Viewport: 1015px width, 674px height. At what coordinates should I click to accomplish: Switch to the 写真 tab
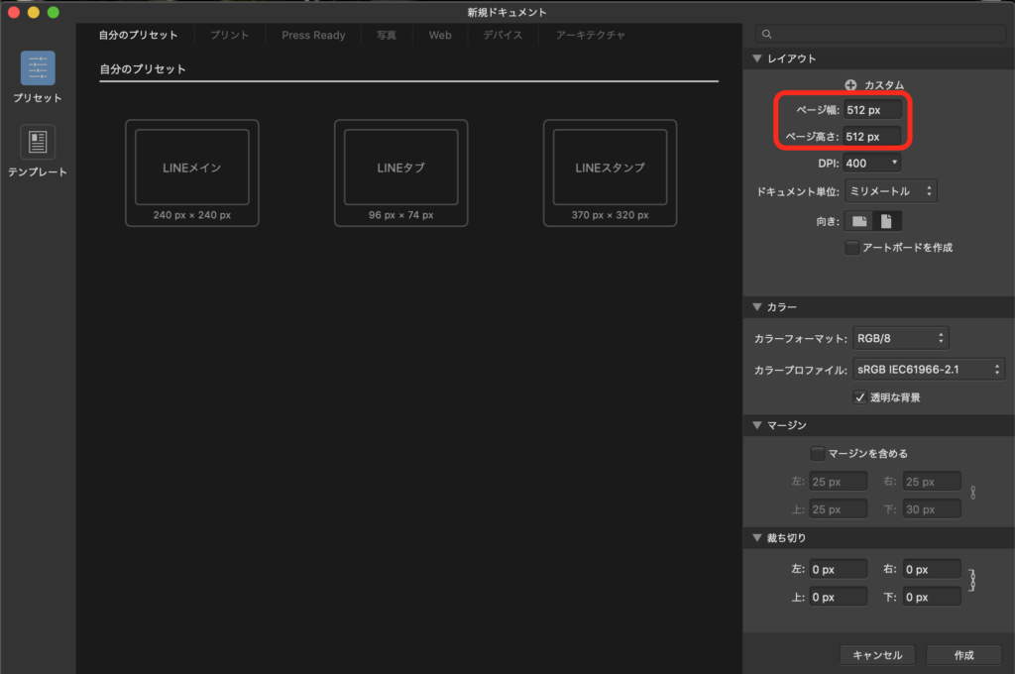387,35
